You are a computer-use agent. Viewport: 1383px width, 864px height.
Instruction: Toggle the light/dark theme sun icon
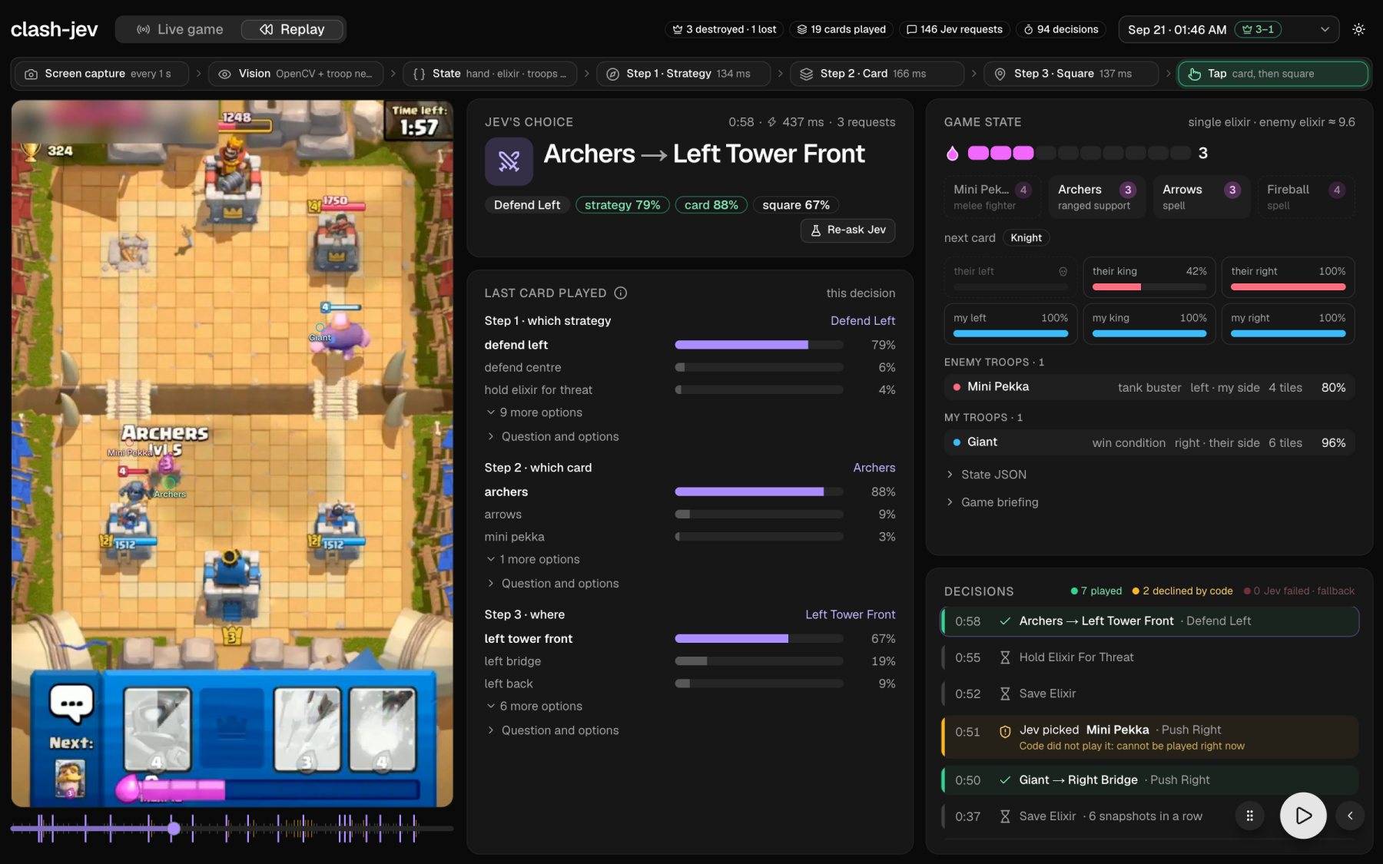coord(1358,29)
